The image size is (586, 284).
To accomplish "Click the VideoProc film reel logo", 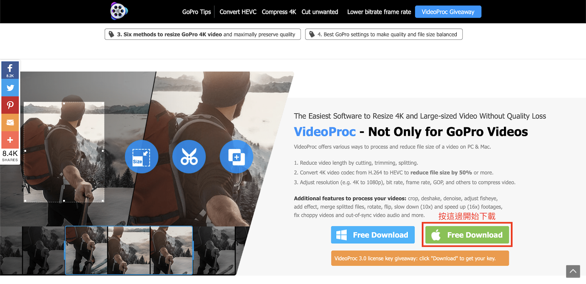I will pos(119,11).
